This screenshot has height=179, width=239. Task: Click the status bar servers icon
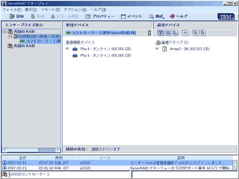[5, 174]
